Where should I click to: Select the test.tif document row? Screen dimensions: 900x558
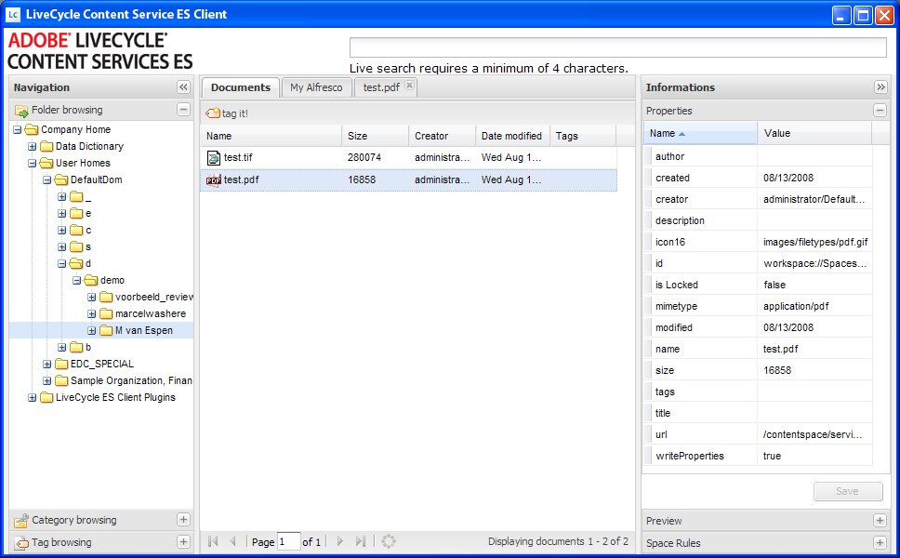click(409, 157)
